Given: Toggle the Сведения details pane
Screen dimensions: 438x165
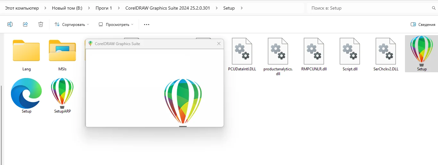Looking at the screenshot, I should coord(423,24).
